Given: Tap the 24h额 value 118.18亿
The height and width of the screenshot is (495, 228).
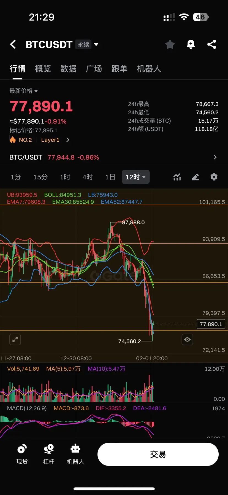Looking at the screenshot, I should 207,129.
